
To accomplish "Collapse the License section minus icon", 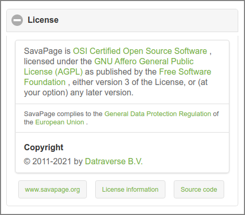I will pos(17,20).
